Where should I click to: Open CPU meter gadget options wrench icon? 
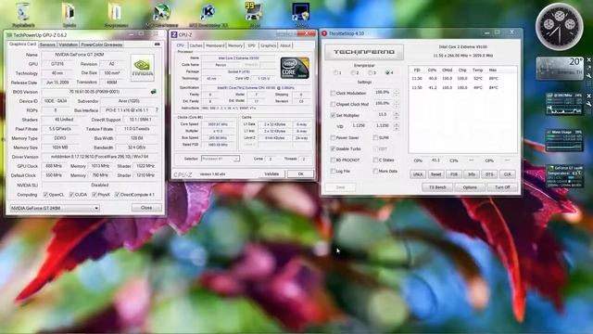click(x=588, y=103)
